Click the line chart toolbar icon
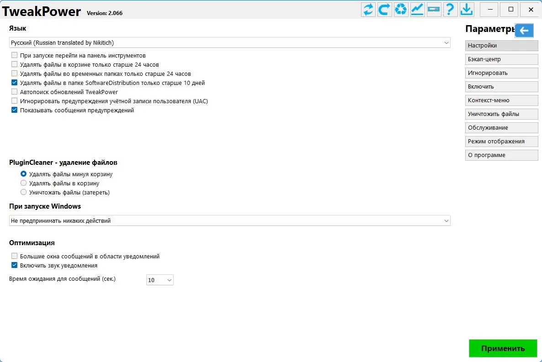Image resolution: width=542 pixels, height=362 pixels. (417, 9)
